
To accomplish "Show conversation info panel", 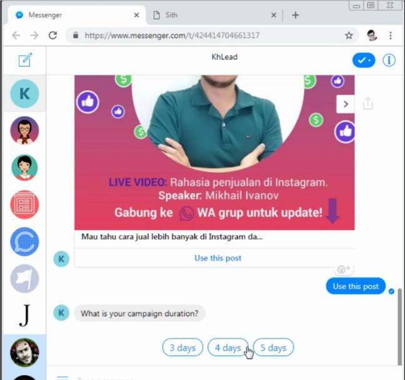I will pyautogui.click(x=389, y=60).
